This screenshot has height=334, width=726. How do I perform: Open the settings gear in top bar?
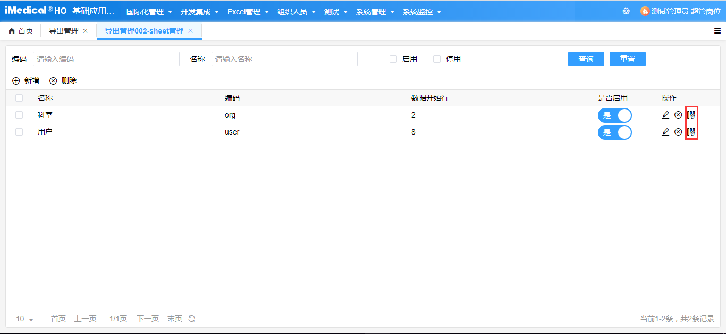[626, 11]
